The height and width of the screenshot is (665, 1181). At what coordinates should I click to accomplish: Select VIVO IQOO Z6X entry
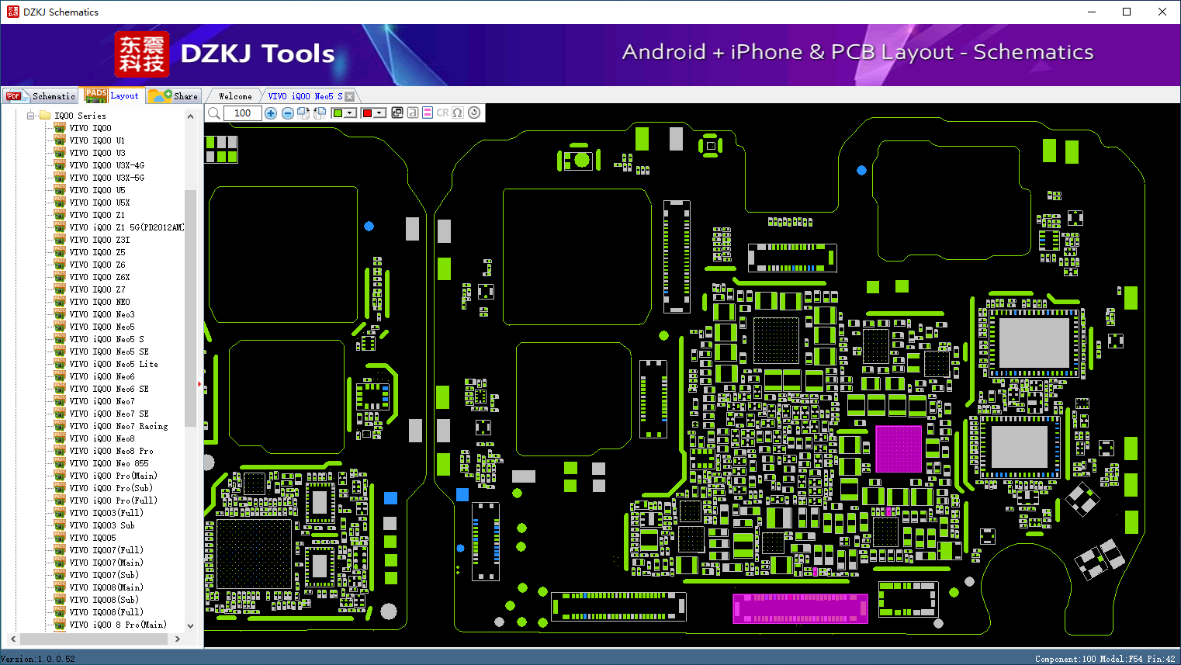(x=99, y=277)
